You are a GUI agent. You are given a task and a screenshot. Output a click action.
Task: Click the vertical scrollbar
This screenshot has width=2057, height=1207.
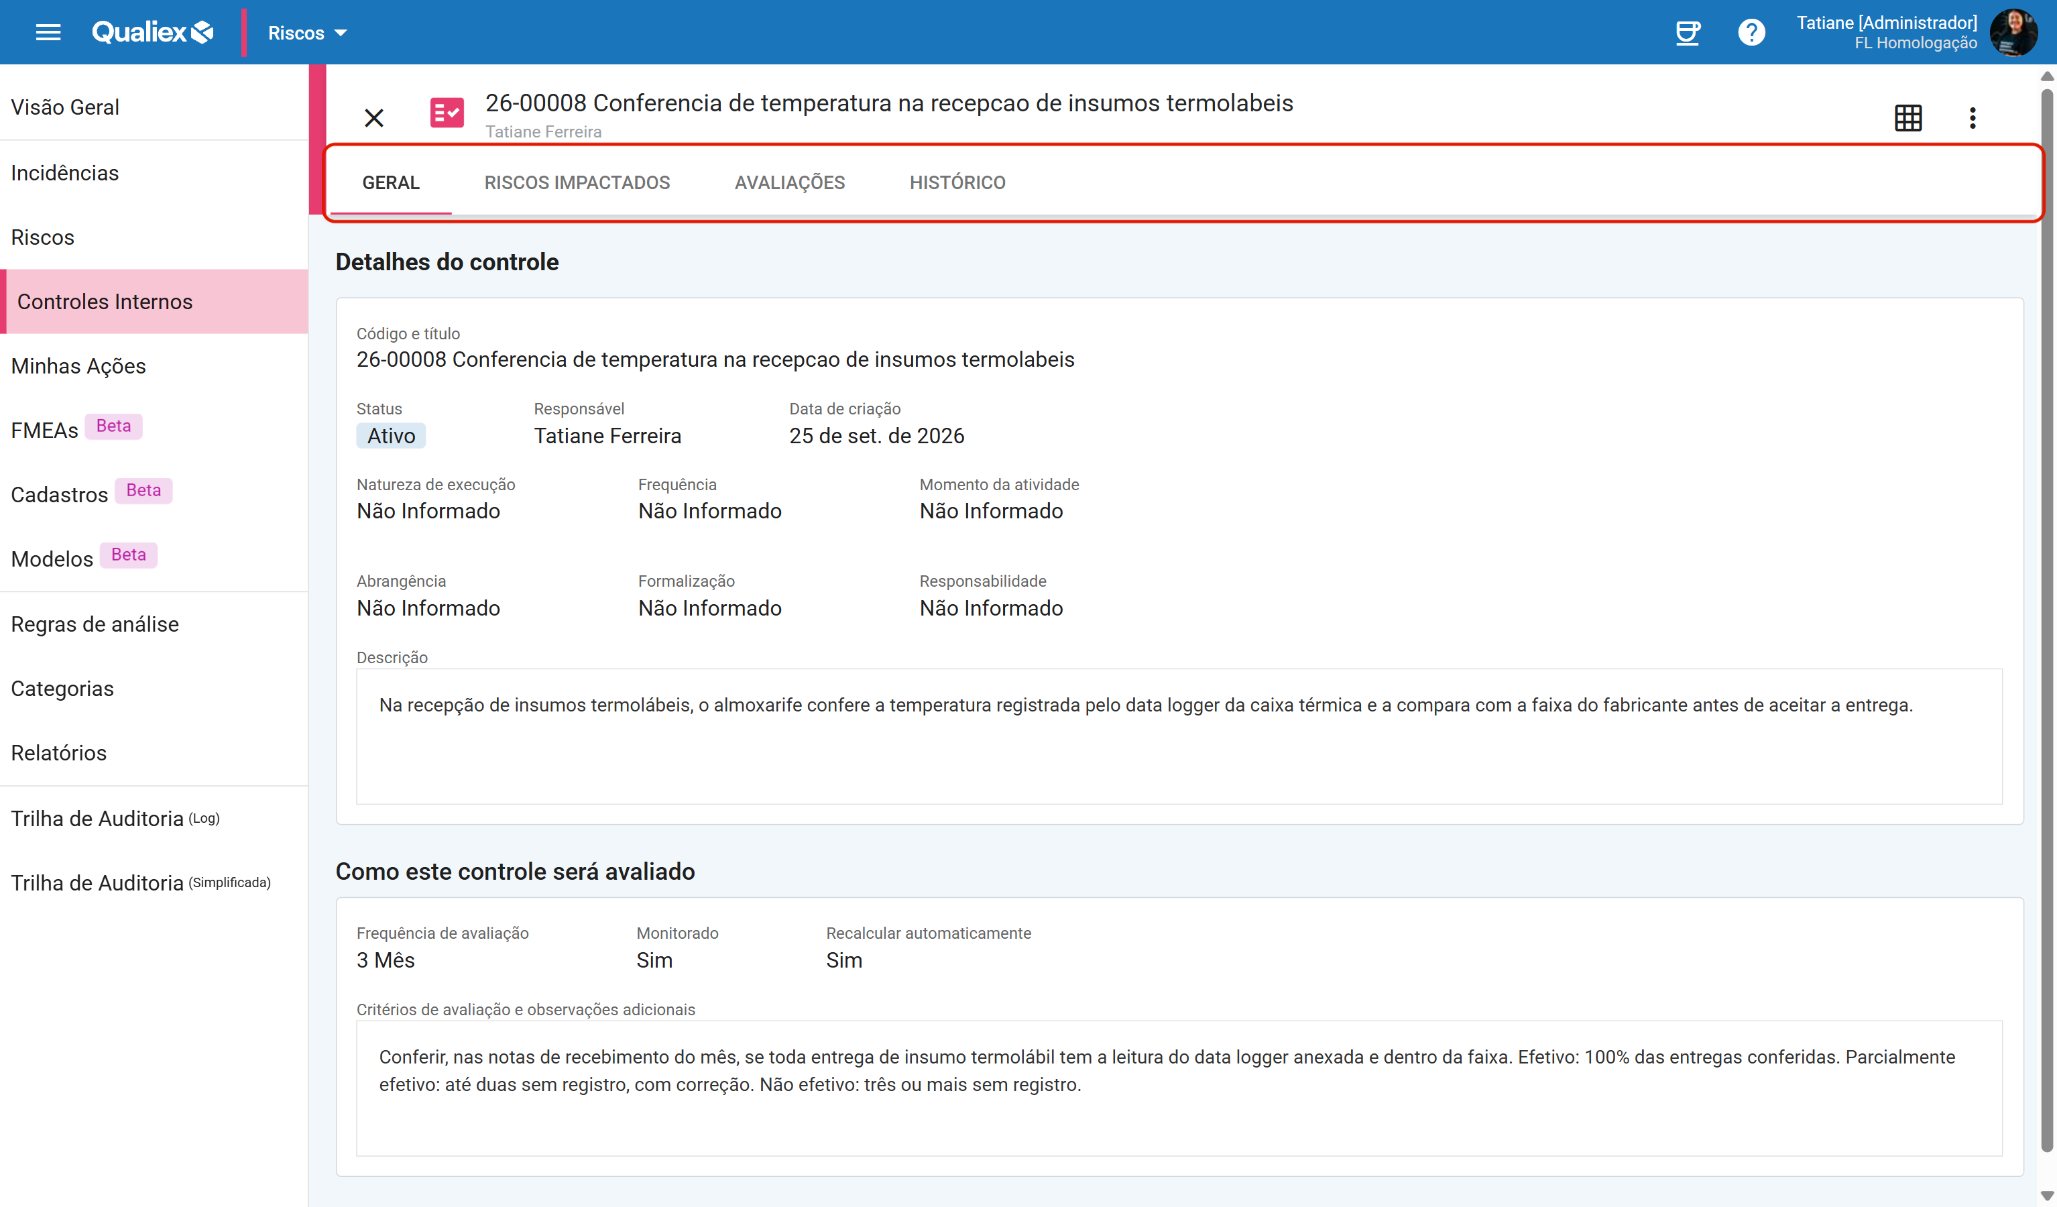[2046, 621]
